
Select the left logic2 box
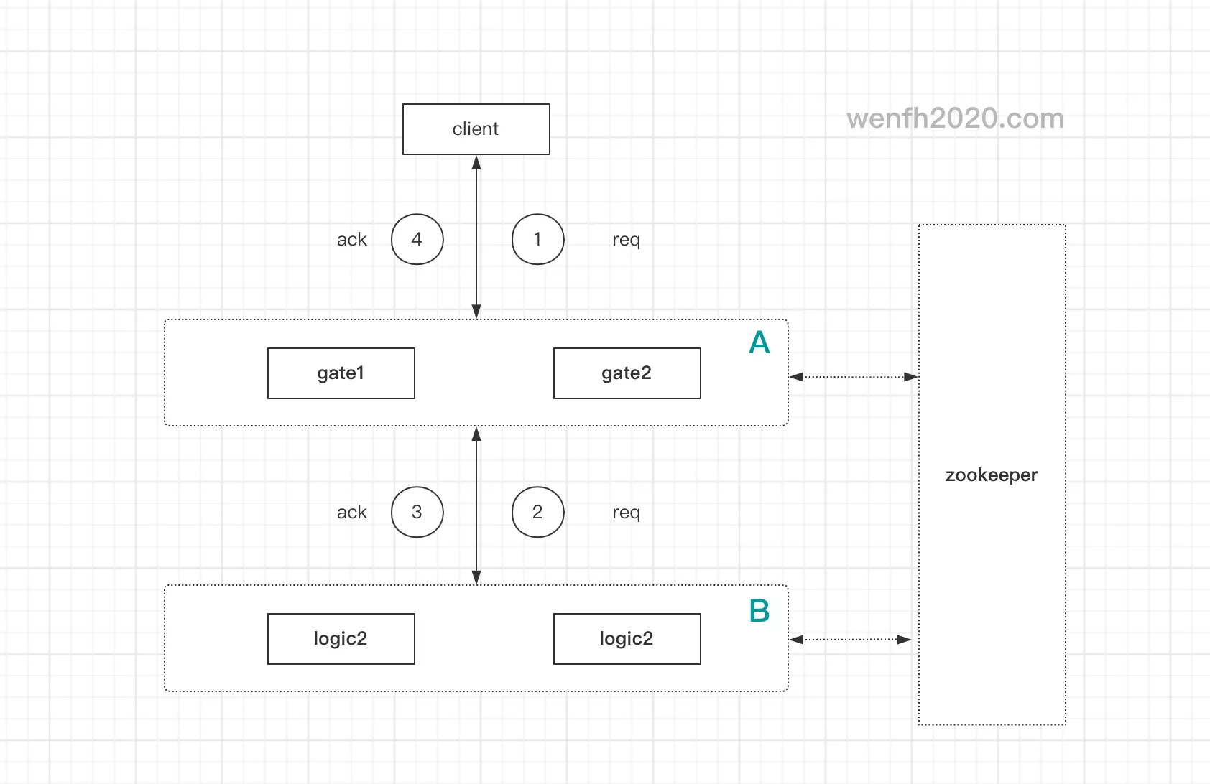[341, 639]
